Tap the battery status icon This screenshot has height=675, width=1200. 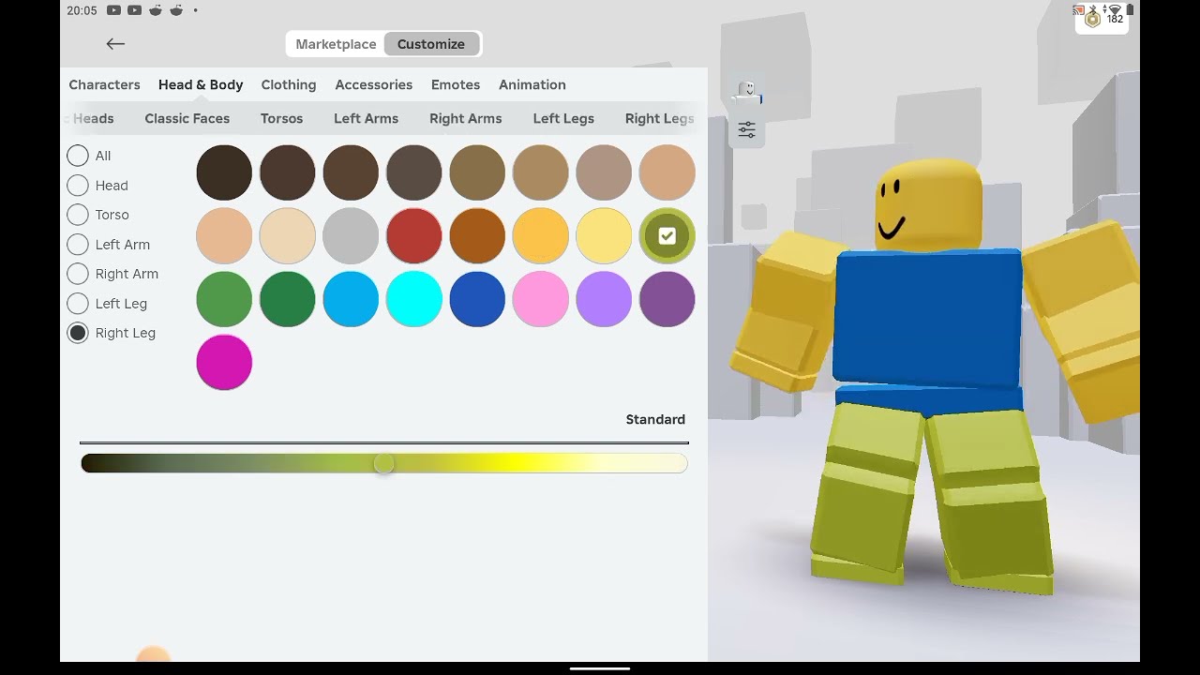tap(1130, 9)
